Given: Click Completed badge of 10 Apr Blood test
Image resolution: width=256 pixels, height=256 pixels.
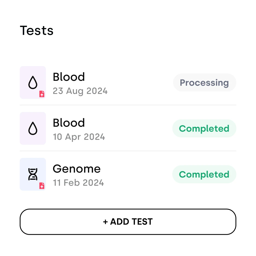Looking at the screenshot, I should 204,128.
